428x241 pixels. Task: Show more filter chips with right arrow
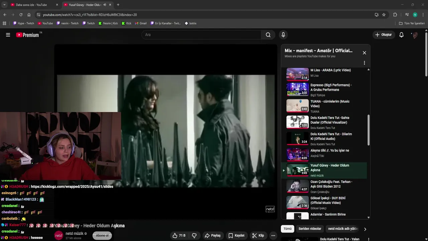coord(365,229)
